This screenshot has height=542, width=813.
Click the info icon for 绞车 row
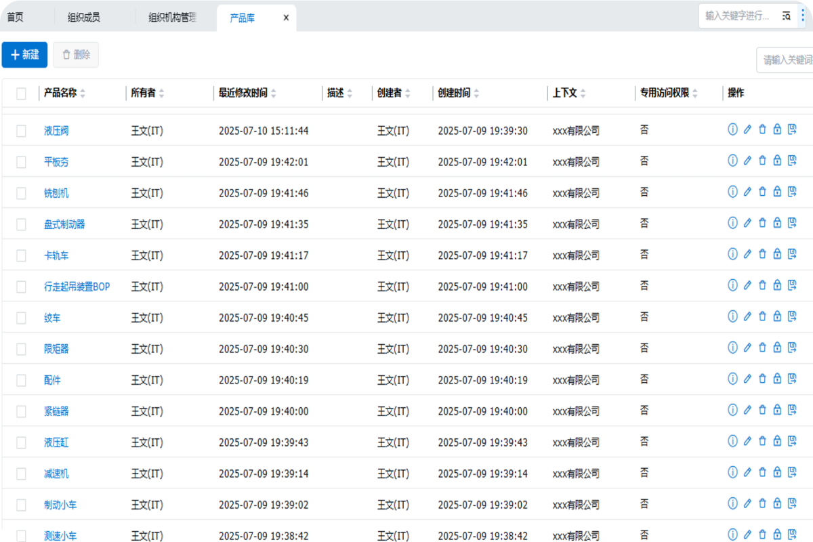pyautogui.click(x=732, y=316)
